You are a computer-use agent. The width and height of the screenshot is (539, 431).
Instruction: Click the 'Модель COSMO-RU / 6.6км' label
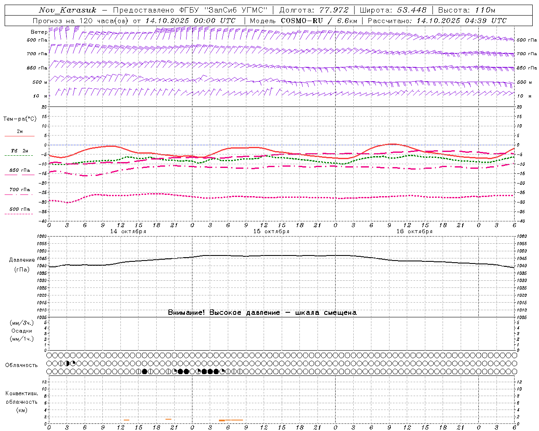(303, 21)
